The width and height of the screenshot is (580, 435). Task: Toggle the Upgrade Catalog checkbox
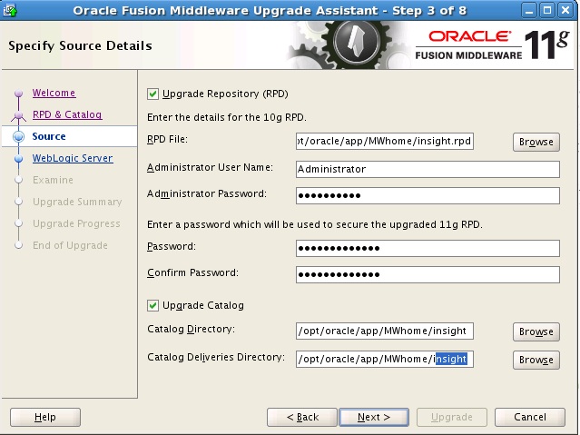[152, 305]
